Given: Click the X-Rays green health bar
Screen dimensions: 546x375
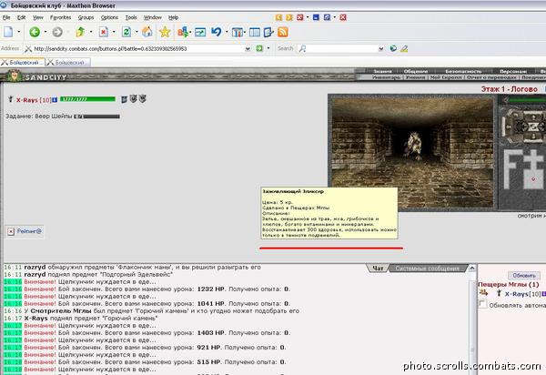Looking at the screenshot, I should coord(87,99).
